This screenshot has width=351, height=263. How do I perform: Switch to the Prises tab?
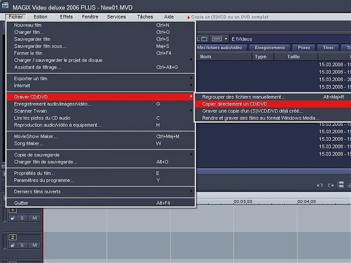pyautogui.click(x=304, y=48)
